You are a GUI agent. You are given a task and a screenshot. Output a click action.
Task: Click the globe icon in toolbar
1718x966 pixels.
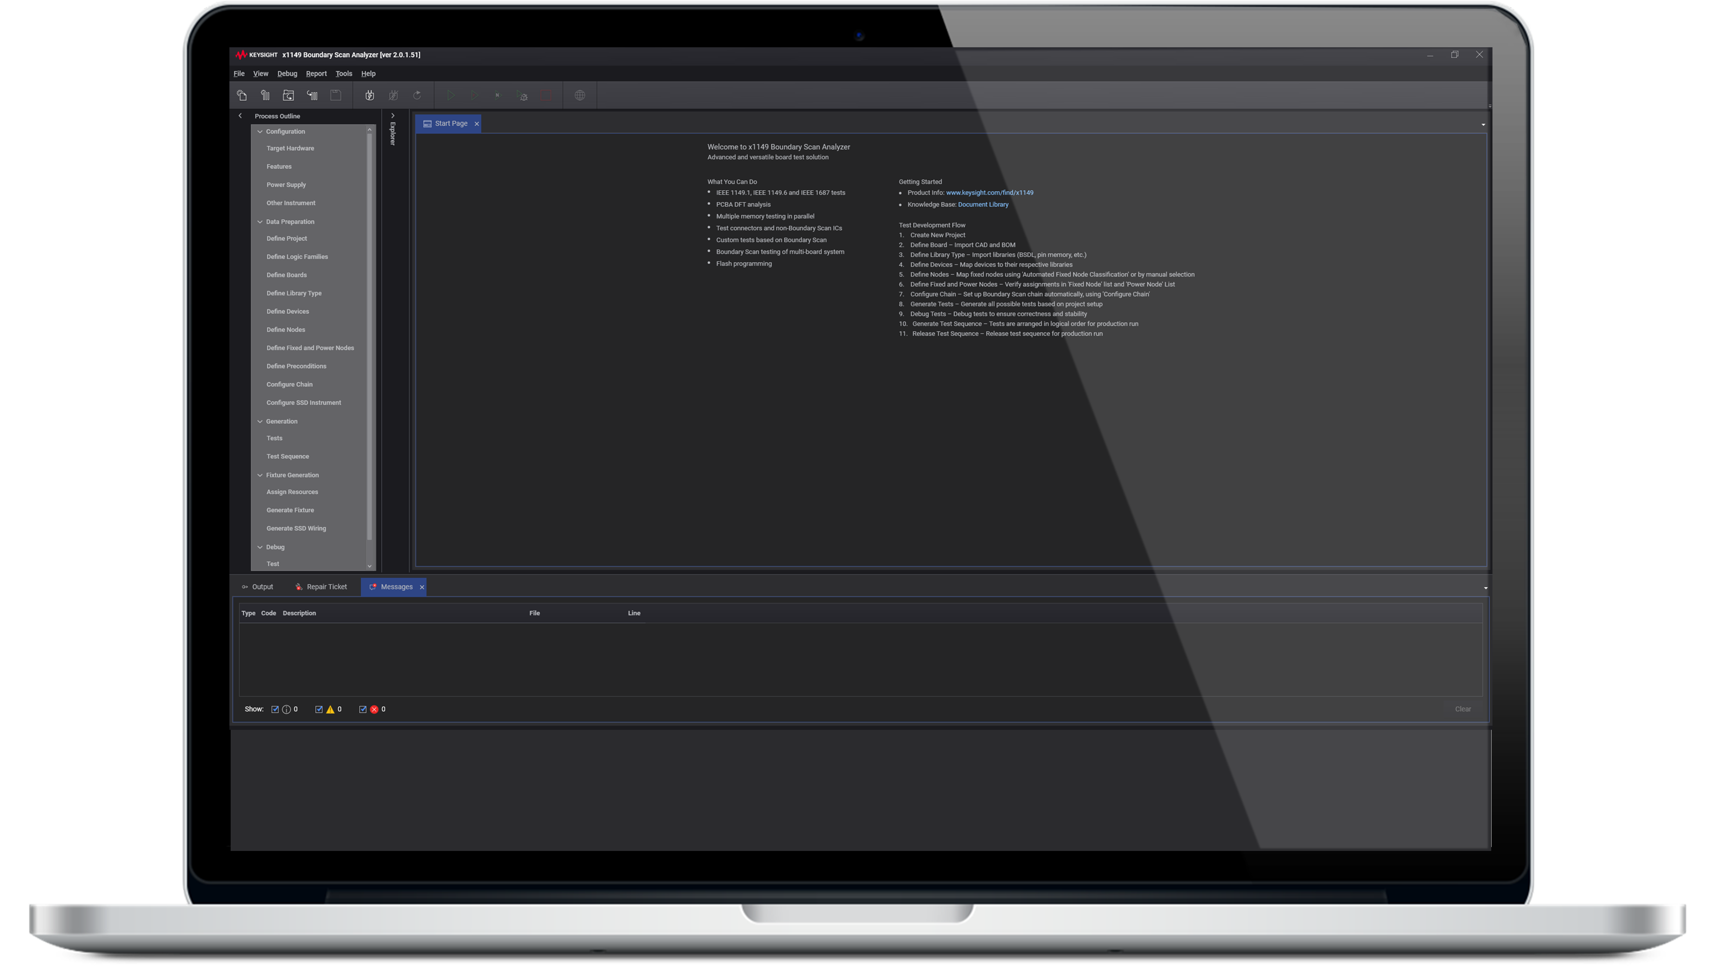(579, 95)
